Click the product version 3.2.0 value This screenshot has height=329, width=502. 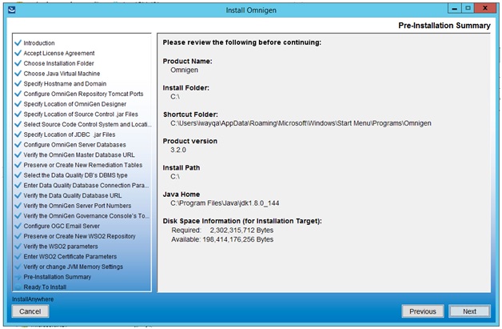[x=178, y=150]
